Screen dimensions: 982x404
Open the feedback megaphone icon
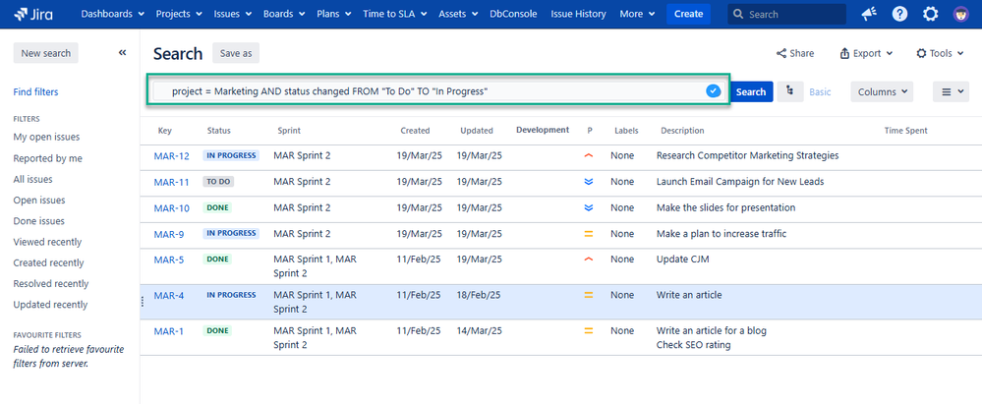(869, 14)
